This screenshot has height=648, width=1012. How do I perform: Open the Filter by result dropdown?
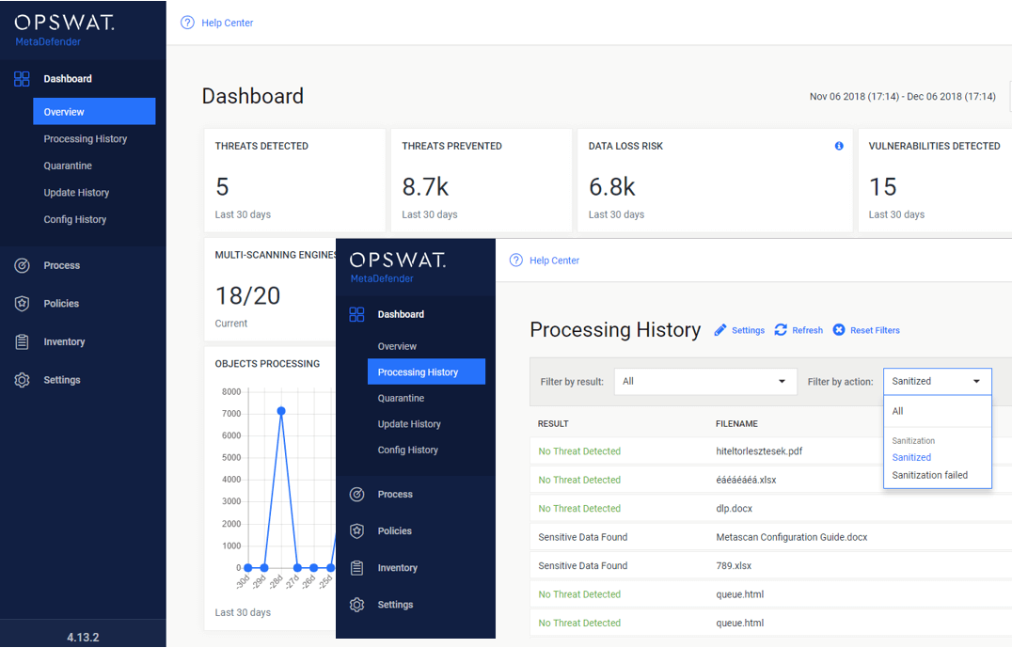[x=704, y=381]
